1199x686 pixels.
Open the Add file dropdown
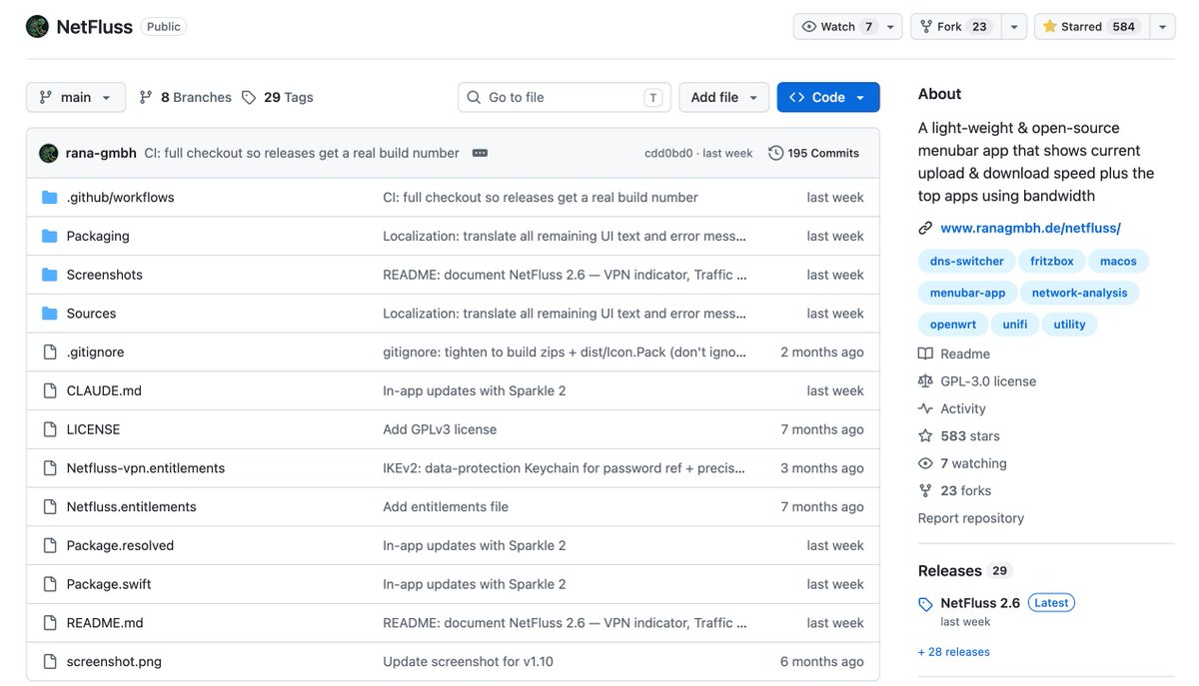724,97
